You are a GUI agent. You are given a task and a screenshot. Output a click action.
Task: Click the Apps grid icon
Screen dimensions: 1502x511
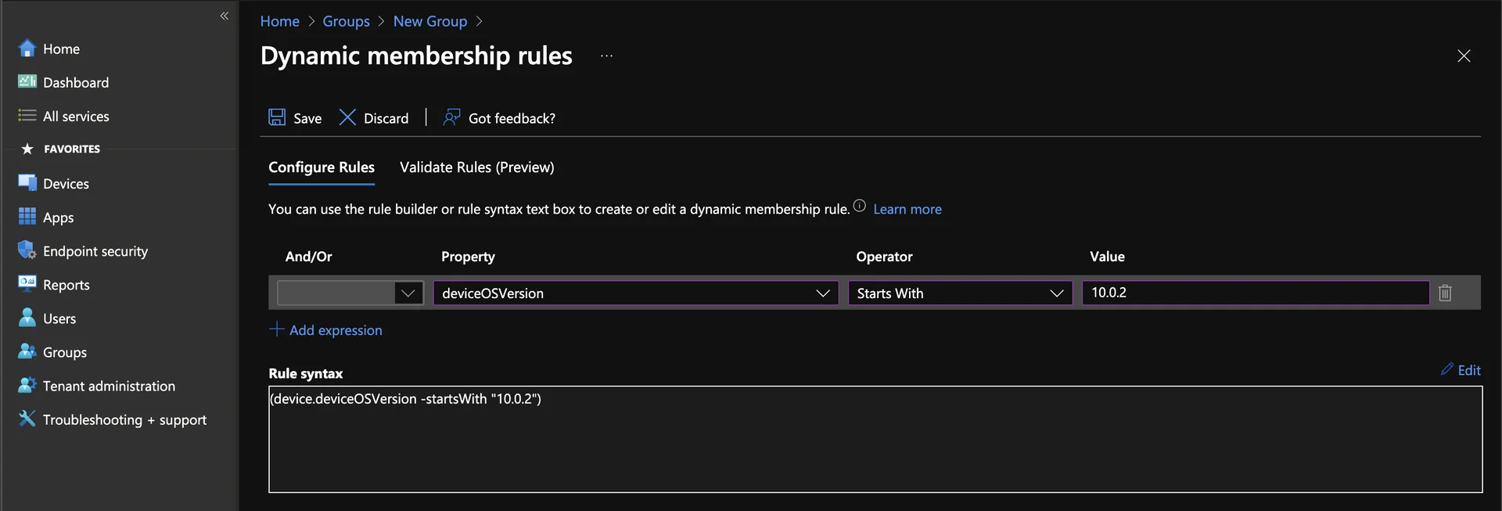pos(27,217)
